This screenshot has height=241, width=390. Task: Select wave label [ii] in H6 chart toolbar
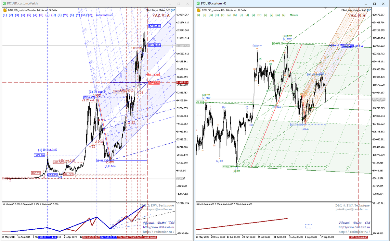(204, 15)
